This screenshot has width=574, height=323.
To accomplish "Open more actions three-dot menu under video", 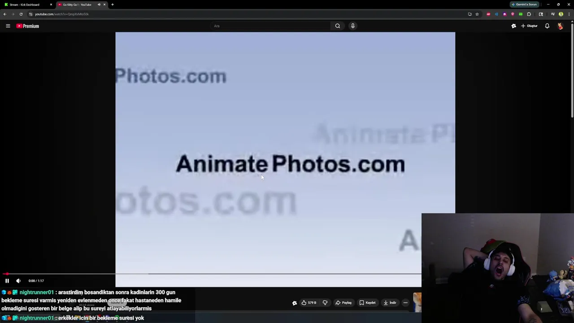I will point(405,303).
